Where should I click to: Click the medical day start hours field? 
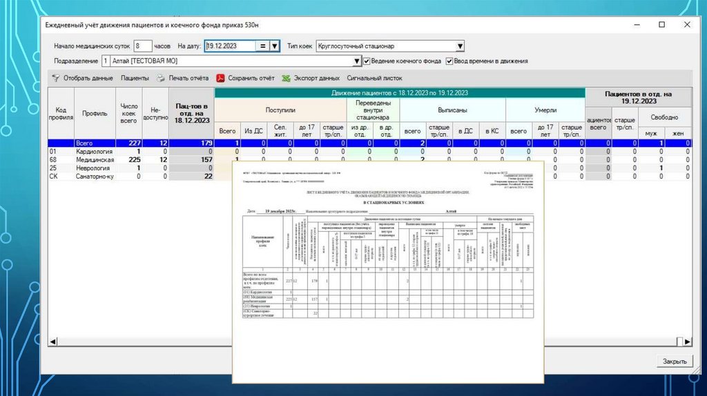[x=142, y=46]
